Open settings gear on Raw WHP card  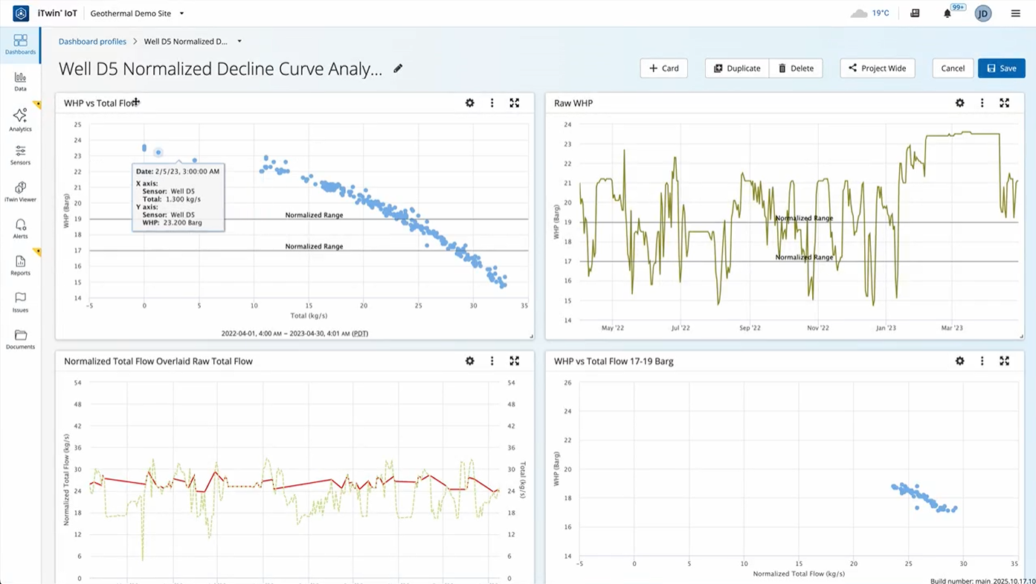tap(960, 103)
